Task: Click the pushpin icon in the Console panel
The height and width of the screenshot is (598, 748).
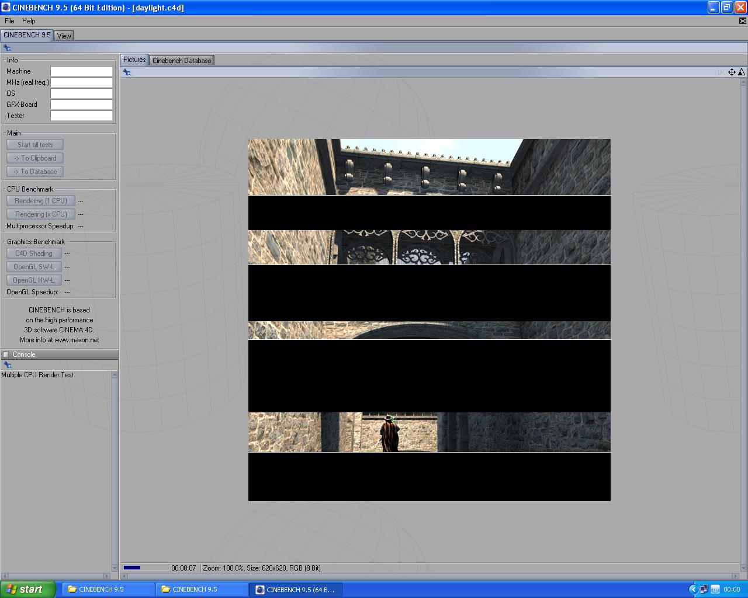Action: (x=7, y=365)
